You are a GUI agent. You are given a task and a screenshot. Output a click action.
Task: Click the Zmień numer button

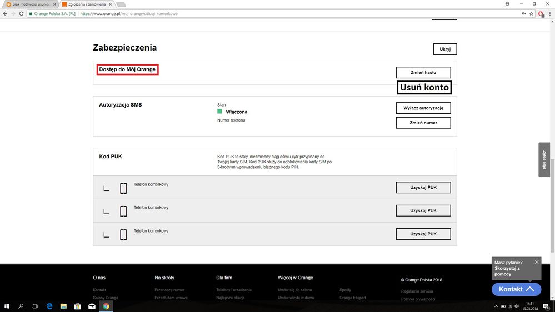coord(423,123)
